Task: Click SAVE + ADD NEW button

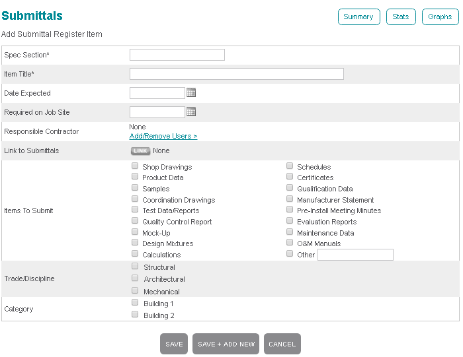Action: pos(226,344)
